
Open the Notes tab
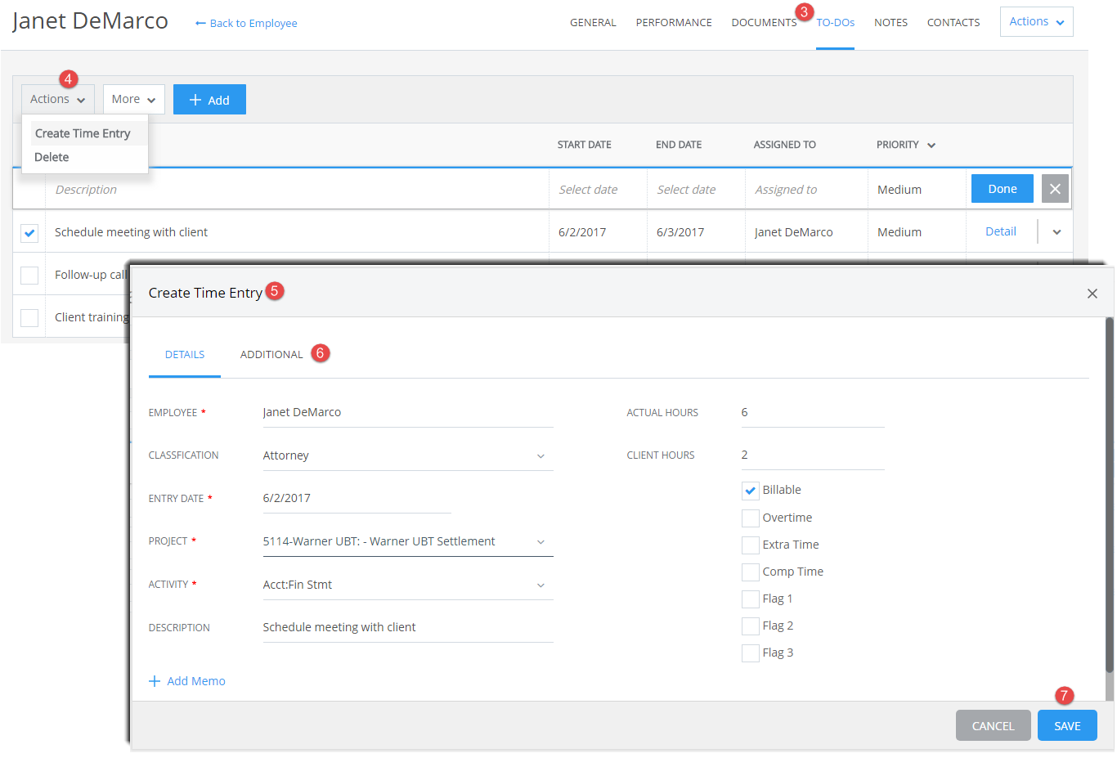(x=890, y=23)
